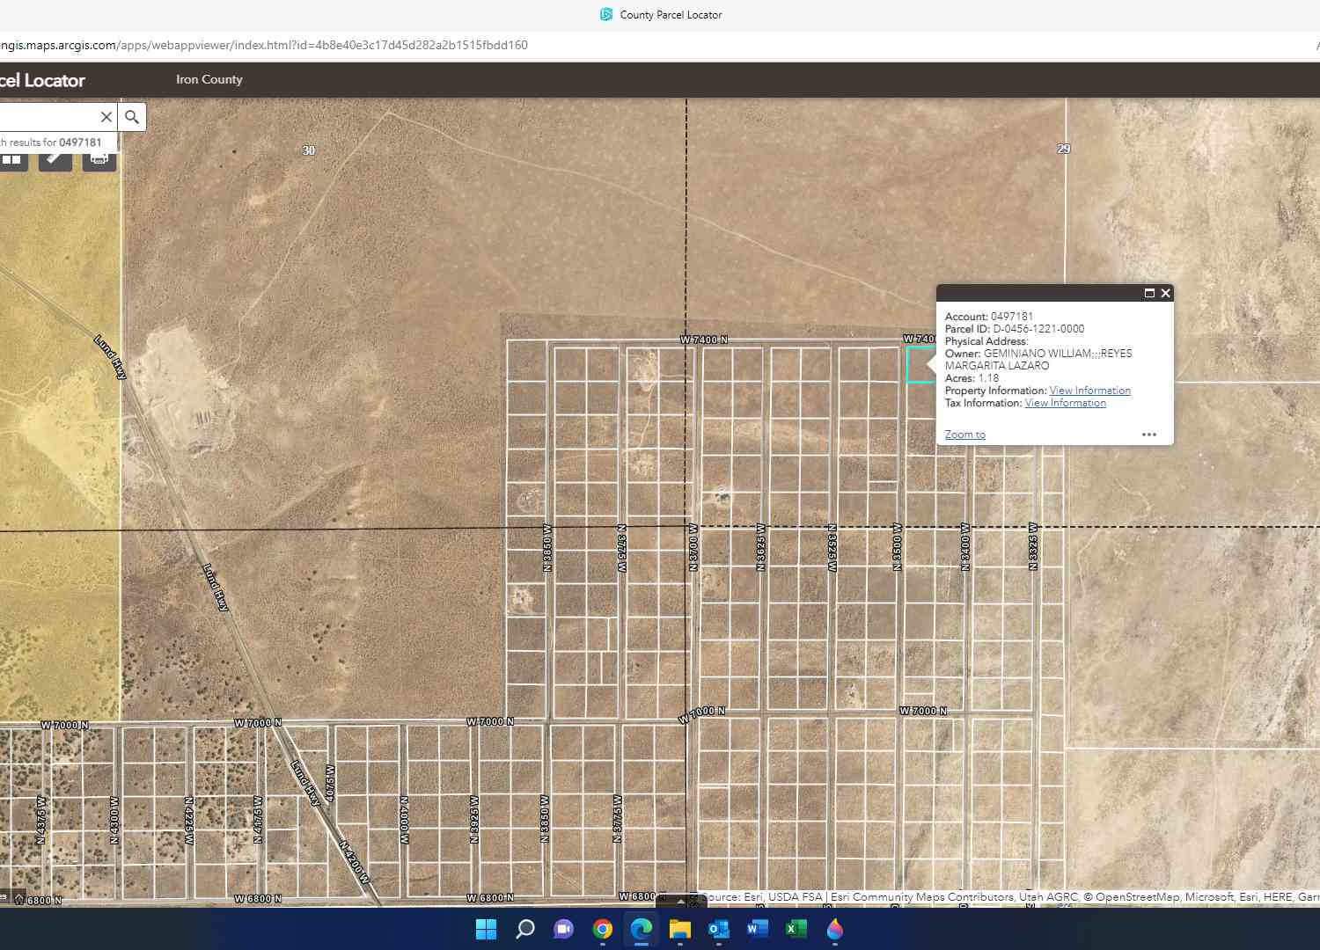
Task: Open Outlook from the taskbar
Action: pos(719,929)
